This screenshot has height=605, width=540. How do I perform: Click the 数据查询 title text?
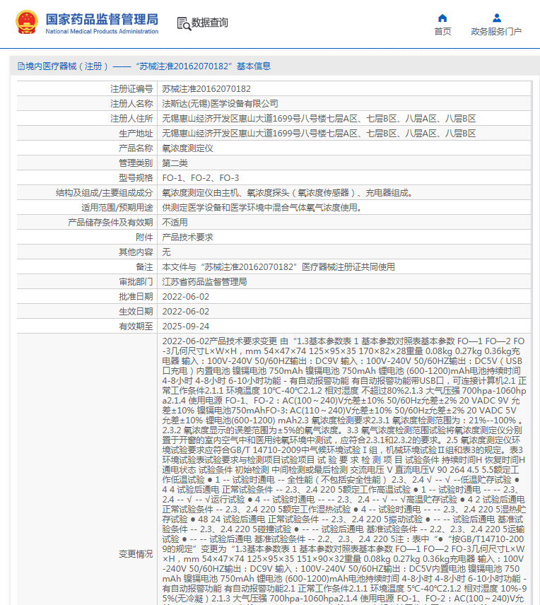(x=210, y=23)
